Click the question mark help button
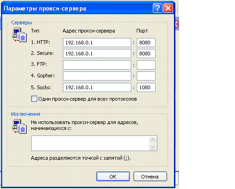235x189 pixels. [157, 8]
